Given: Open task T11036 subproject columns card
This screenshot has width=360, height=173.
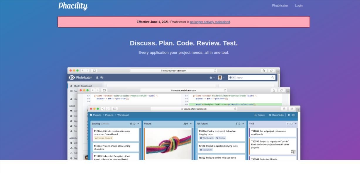Looking at the screenshot, I should pyautogui.click(x=273, y=133).
